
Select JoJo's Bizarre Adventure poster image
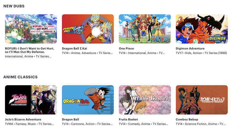(31, 100)
